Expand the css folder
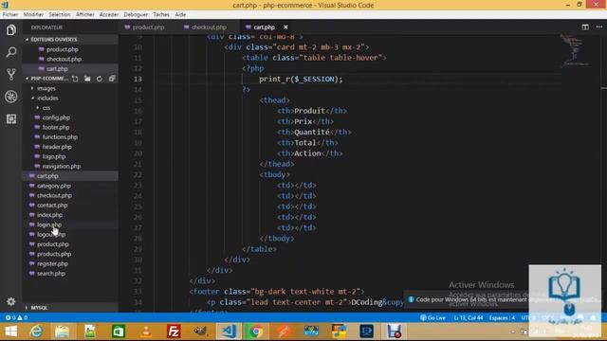 click(x=46, y=108)
